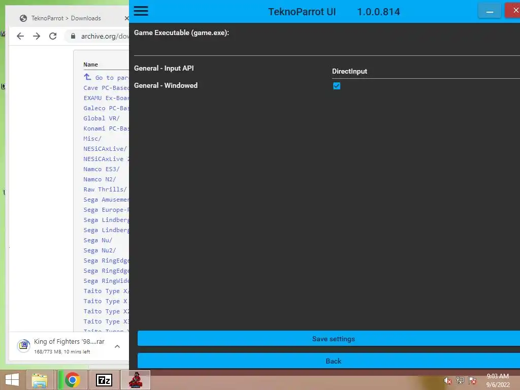Open the Sega Nu/ folder link
Viewport: 520px width, 390px height.
[98, 240]
